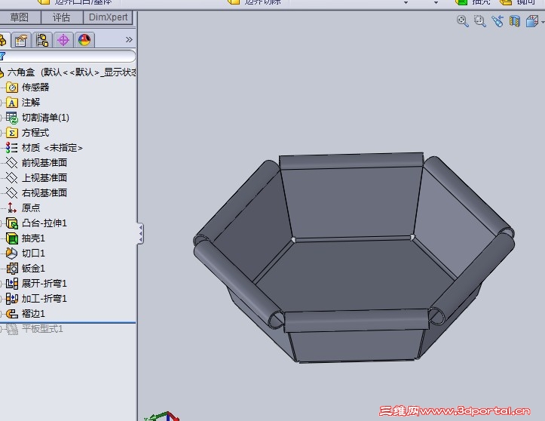545x421 pixels.
Task: Open the PropertyManager tab icon
Action: (x=21, y=40)
